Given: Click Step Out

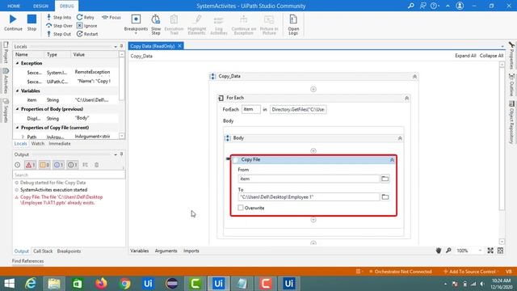Looking at the screenshot, I should point(59,34).
